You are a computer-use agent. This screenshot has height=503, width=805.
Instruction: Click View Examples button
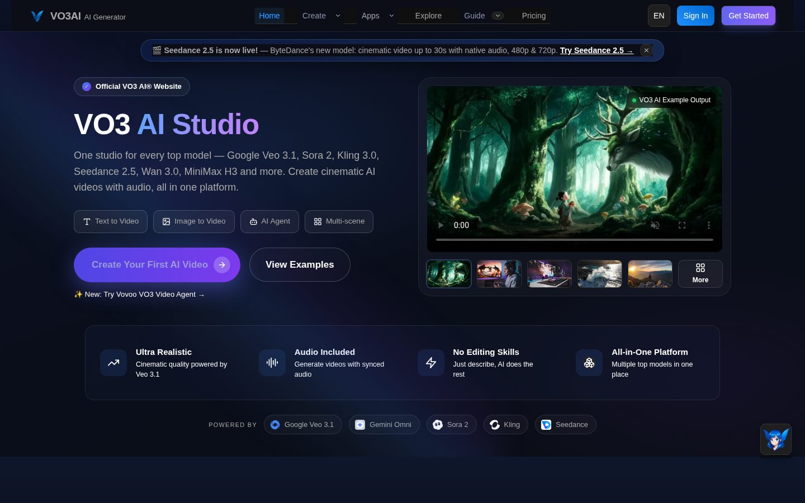point(300,265)
